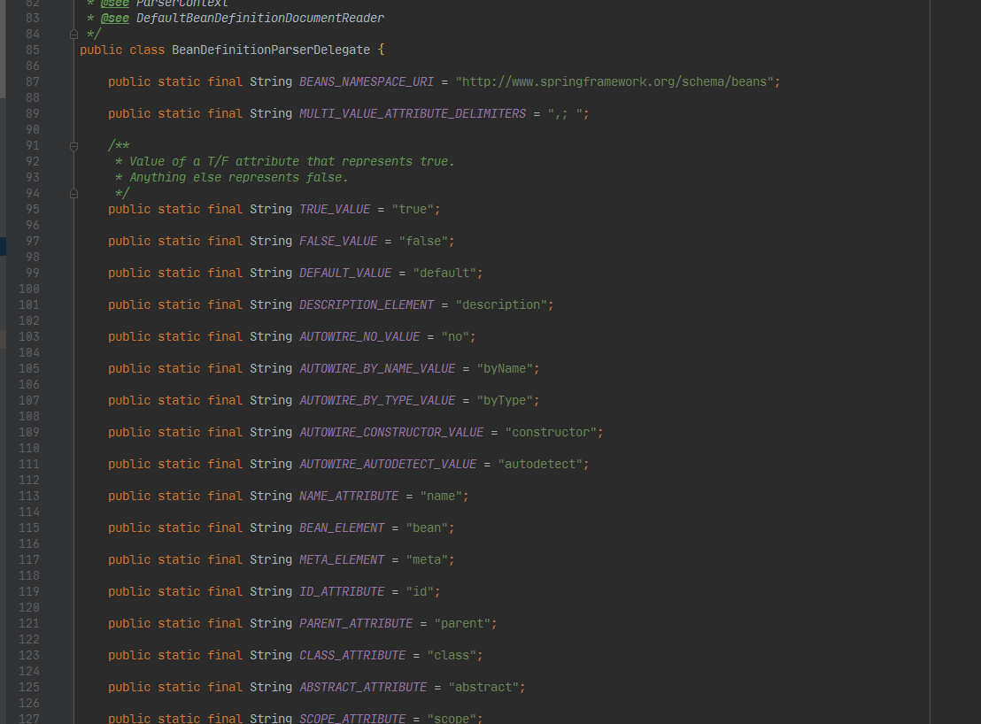
Task: Click the AUTOWIRE_BY_NAME_VALUE constant
Action: [377, 369]
